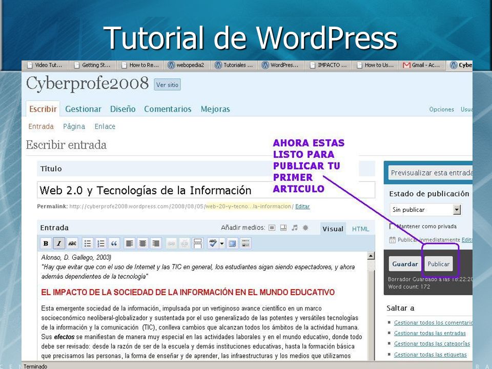Insert a numbered list
The image size is (492, 369).
pyautogui.click(x=101, y=243)
